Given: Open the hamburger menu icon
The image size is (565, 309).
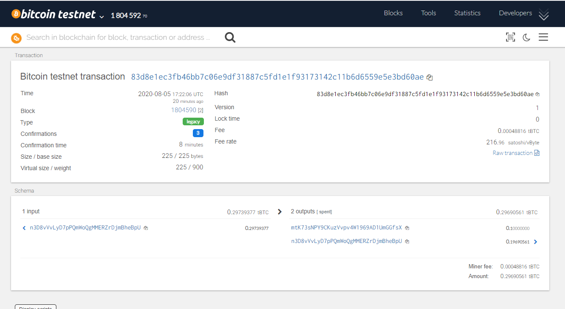Looking at the screenshot, I should click(x=543, y=37).
